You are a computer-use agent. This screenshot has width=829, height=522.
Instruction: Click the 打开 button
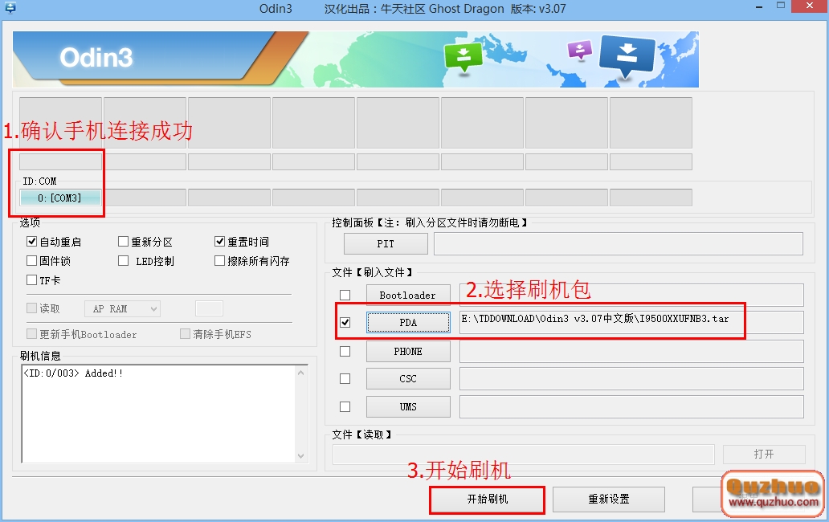[764, 454]
